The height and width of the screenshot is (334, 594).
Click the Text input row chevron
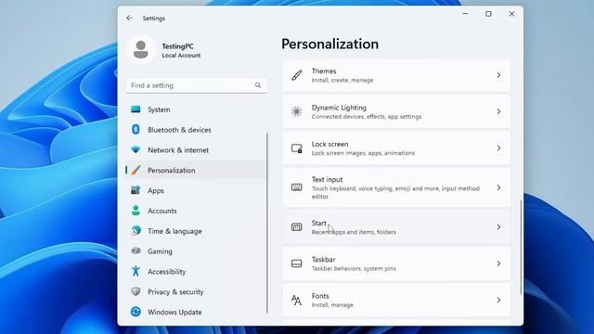coord(498,187)
